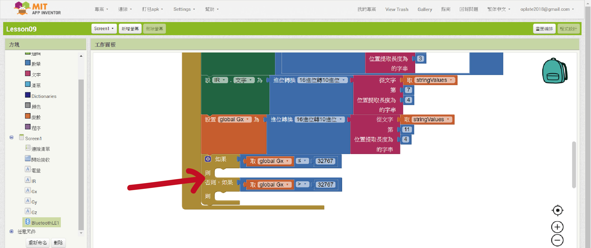Viewport: 591px width, 248px height.
Task: Expand the 任意元件 tree node
Action: [12, 231]
